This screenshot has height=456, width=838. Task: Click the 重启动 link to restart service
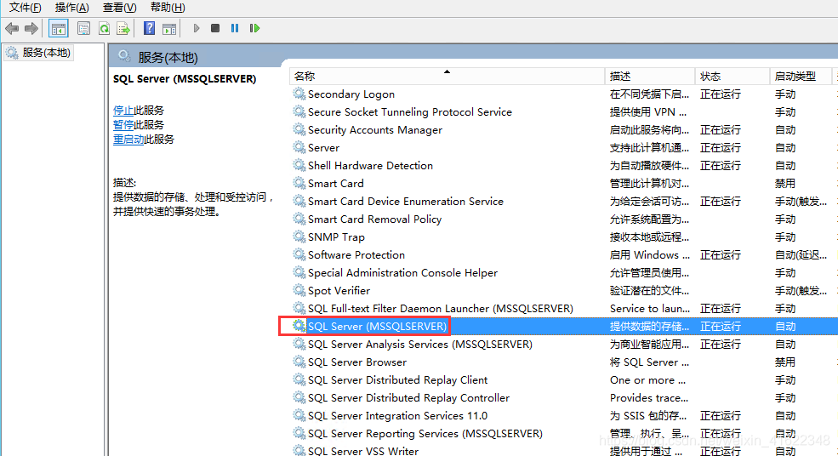(128, 140)
